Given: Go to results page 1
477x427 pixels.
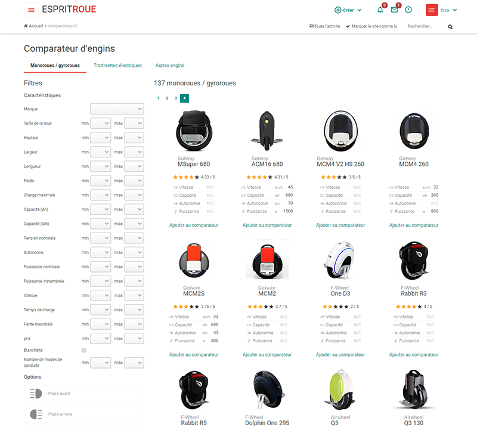Looking at the screenshot, I should click(x=158, y=98).
